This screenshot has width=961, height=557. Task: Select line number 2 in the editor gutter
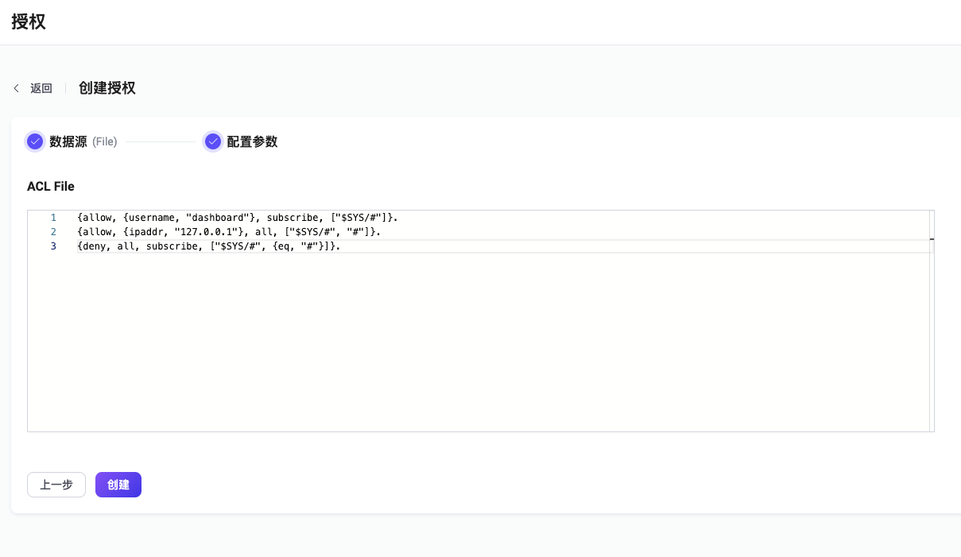pyautogui.click(x=53, y=231)
